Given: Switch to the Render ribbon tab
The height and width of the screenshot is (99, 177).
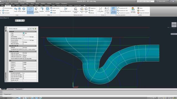Looking at the screenshot, I should [x=18, y=5].
